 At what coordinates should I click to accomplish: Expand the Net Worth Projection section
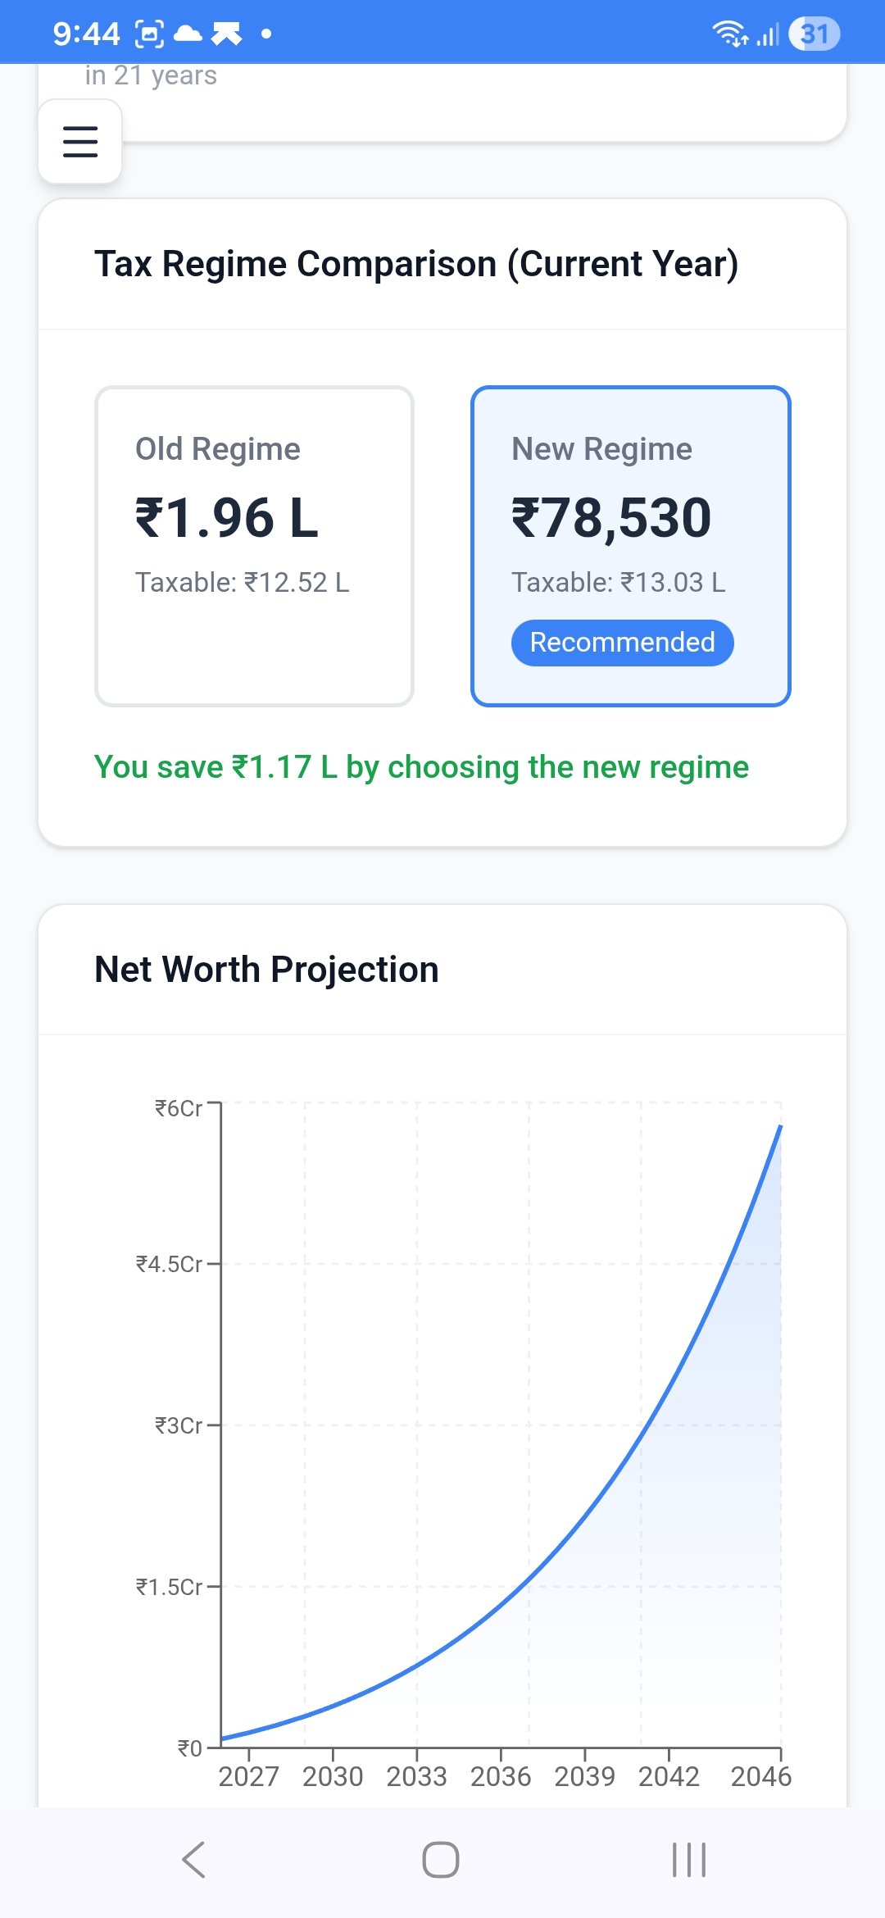(266, 968)
